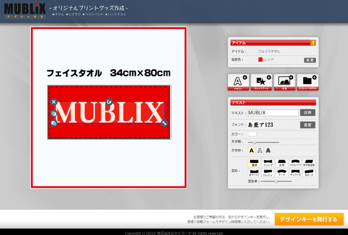Send the selected text layer backward
The height and width of the screenshot is (235, 348).
[54, 123]
